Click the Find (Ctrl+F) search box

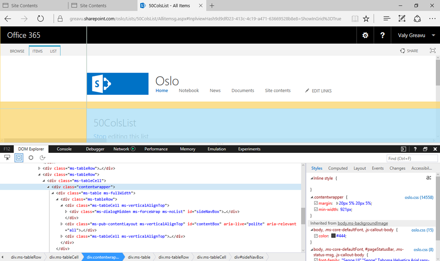tap(412, 158)
